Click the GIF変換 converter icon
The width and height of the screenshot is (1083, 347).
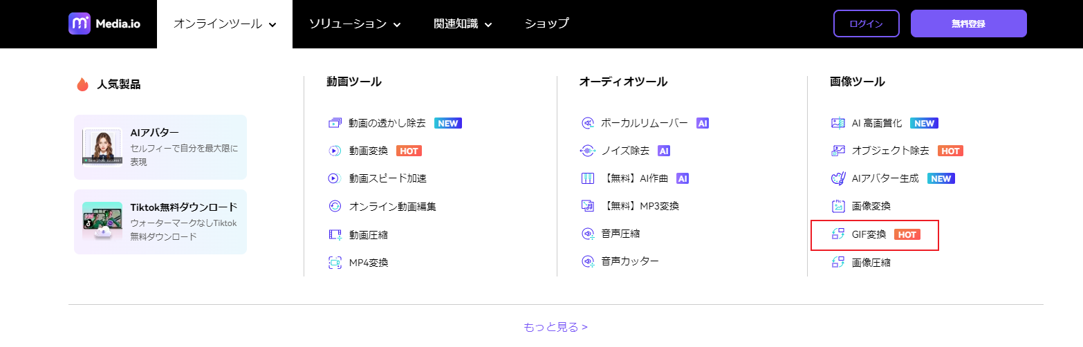(x=838, y=234)
